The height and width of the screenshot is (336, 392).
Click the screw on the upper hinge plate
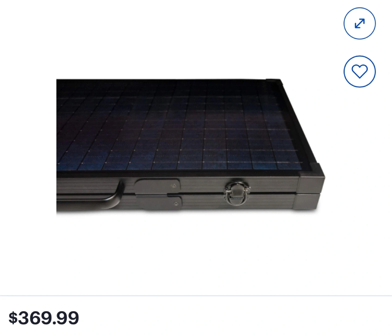pyautogui.click(x=174, y=186)
